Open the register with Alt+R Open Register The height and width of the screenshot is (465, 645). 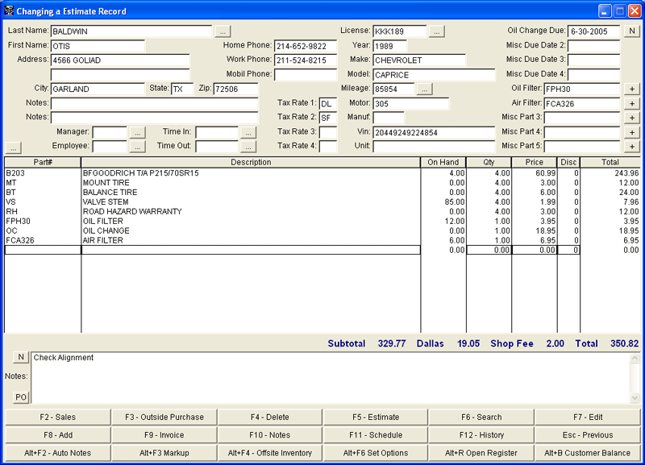(x=482, y=453)
